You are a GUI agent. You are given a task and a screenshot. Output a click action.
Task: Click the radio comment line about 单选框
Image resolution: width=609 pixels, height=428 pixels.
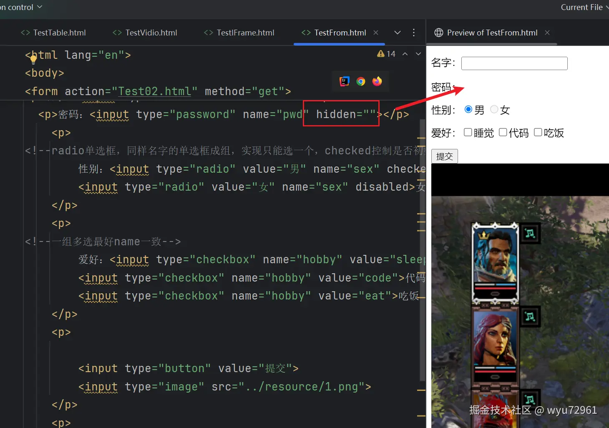point(225,151)
